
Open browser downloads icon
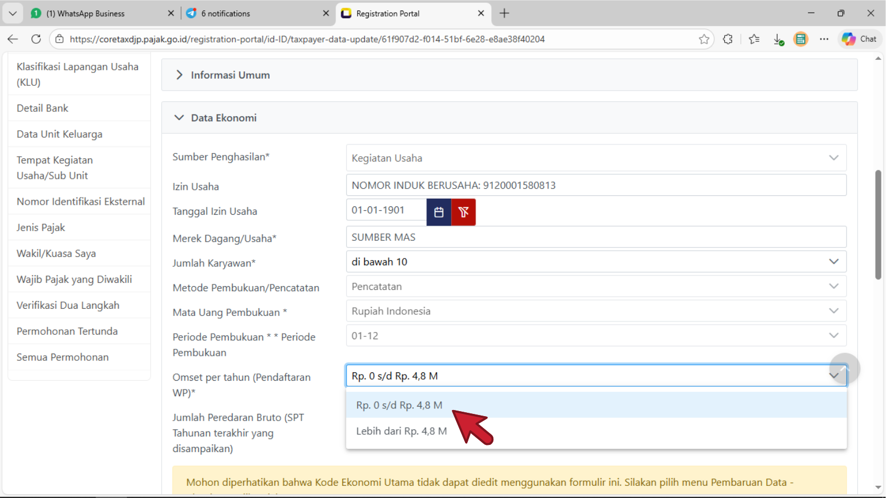[x=778, y=39]
